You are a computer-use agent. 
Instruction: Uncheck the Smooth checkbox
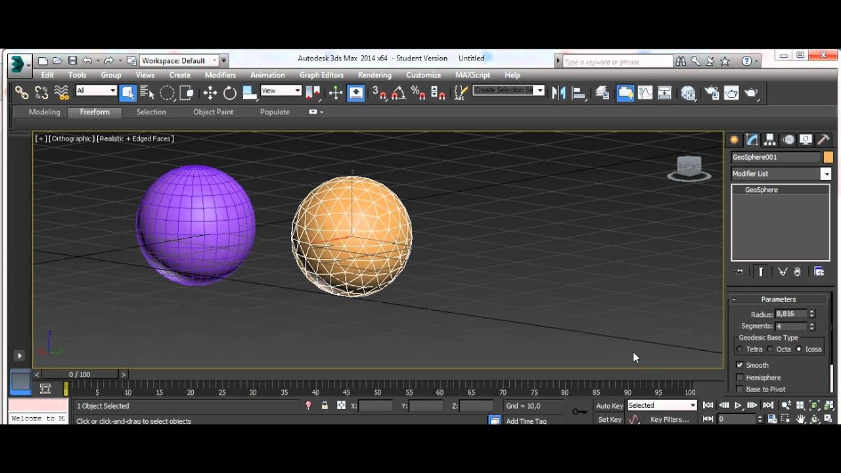tap(740, 365)
